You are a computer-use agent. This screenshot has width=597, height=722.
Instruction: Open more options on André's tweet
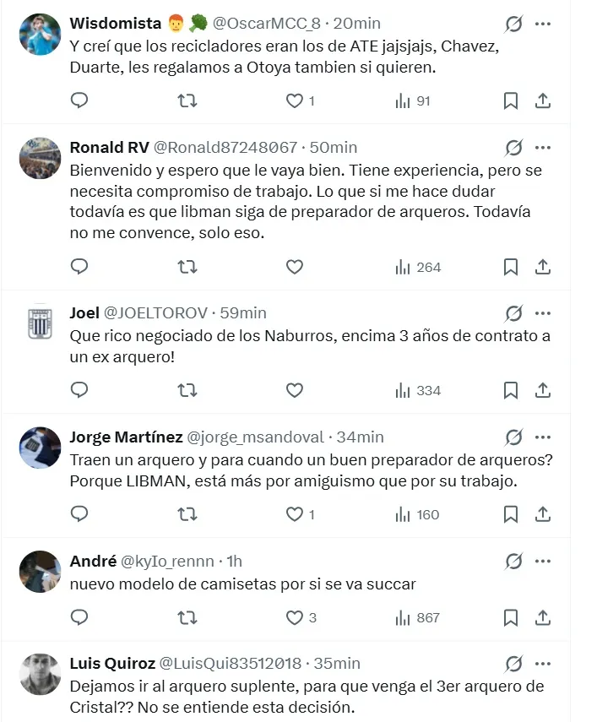543,560
